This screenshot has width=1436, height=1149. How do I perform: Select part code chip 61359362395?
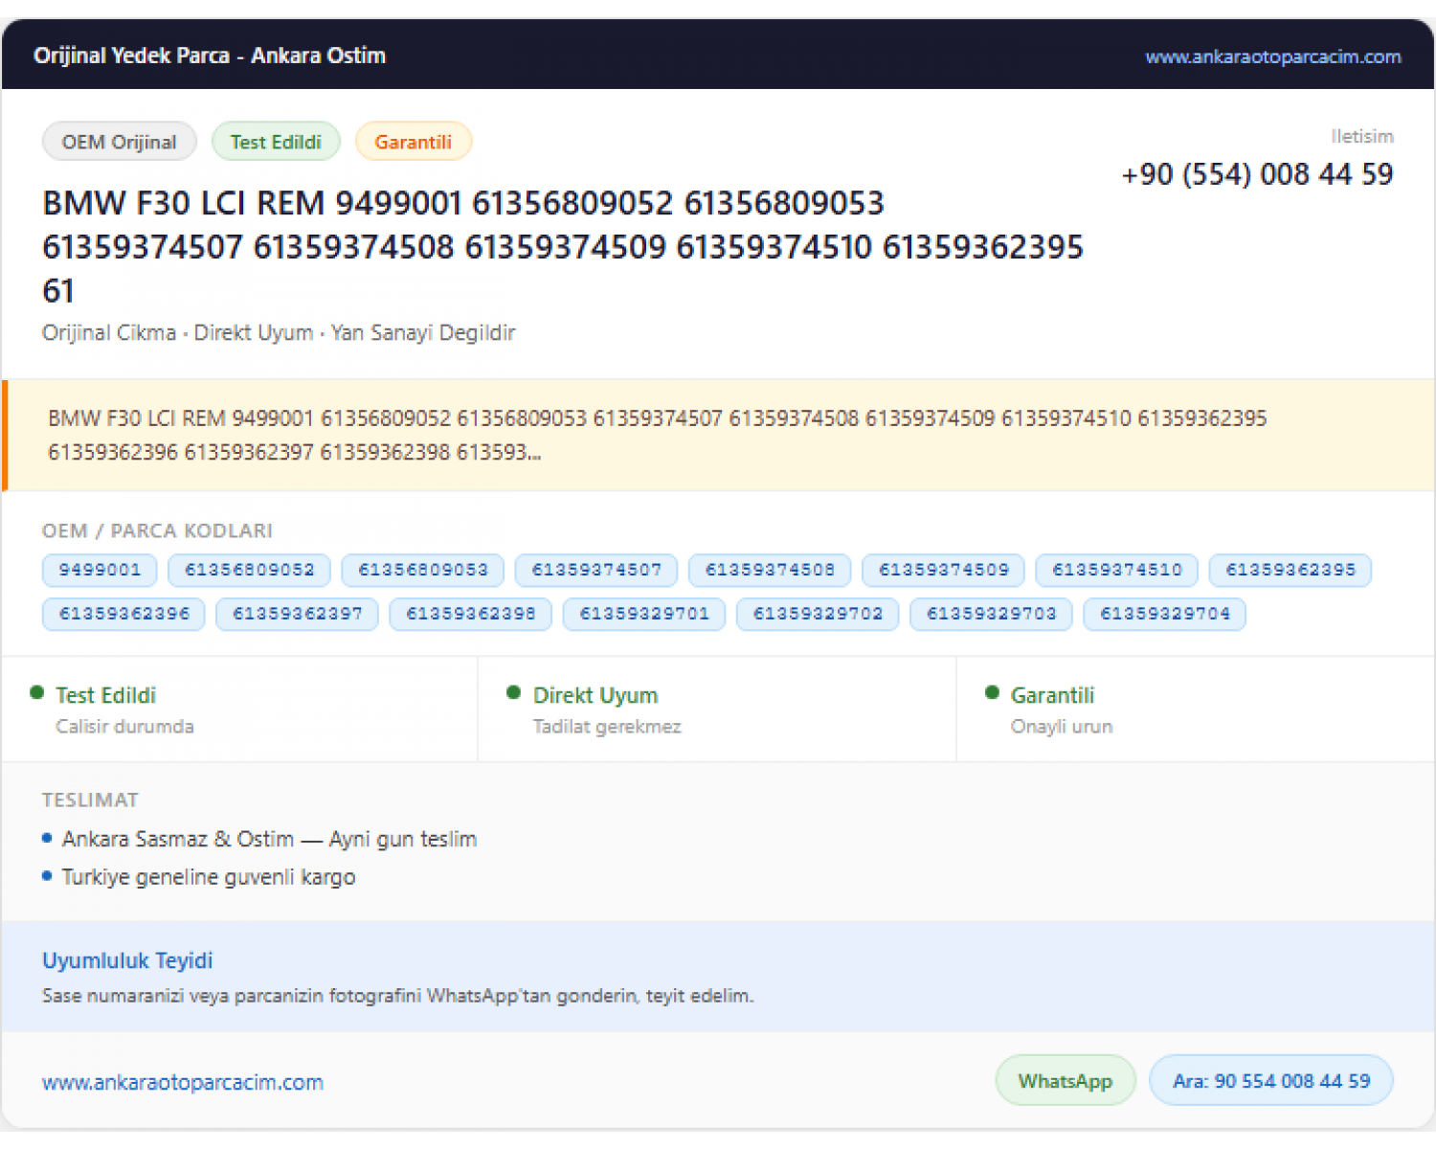point(1290,570)
